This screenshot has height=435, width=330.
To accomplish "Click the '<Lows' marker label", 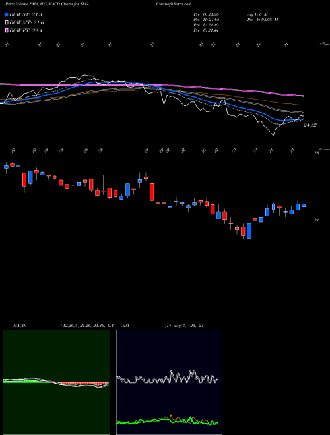I will coord(324,149).
